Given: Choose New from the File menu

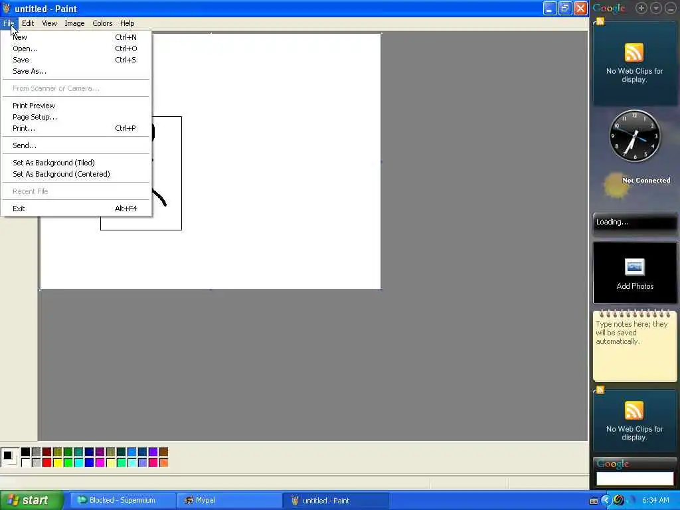Looking at the screenshot, I should click(76, 37).
